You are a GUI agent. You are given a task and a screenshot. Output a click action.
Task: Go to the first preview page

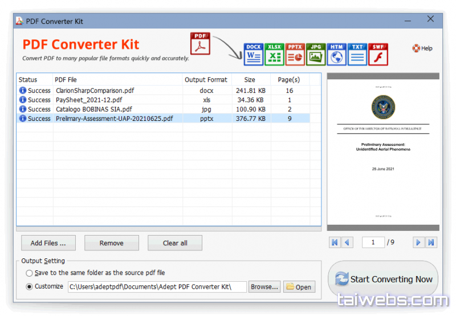[334, 242]
